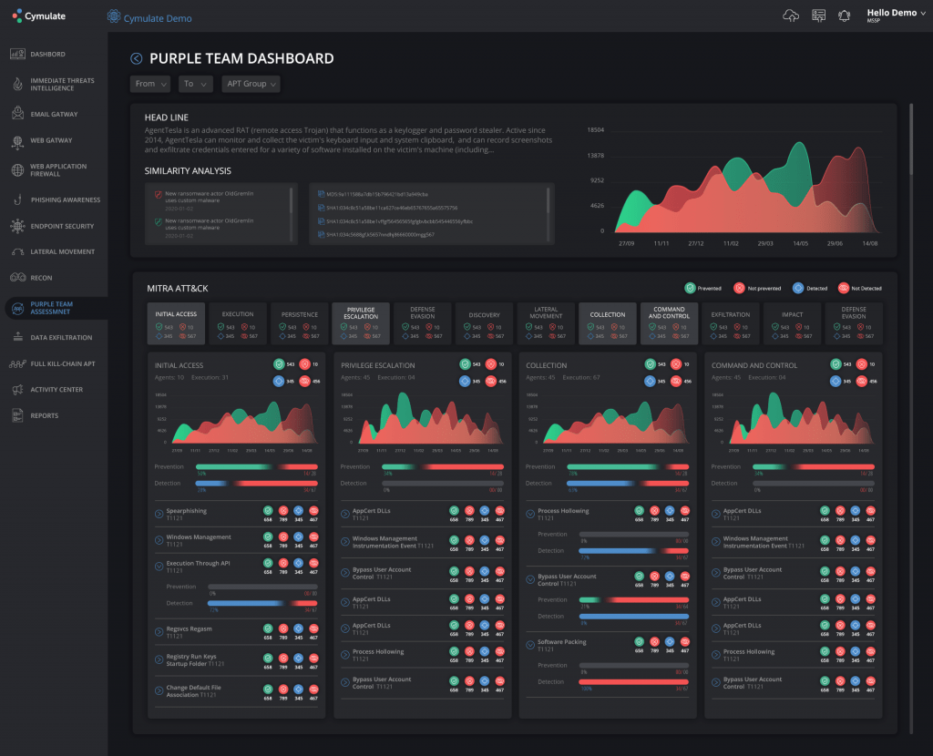933x756 pixels.
Task: Select the Privilege Escalation tactic tab
Action: click(x=361, y=323)
